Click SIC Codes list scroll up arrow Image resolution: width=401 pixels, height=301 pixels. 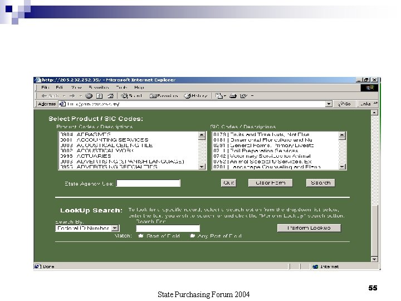342,135
